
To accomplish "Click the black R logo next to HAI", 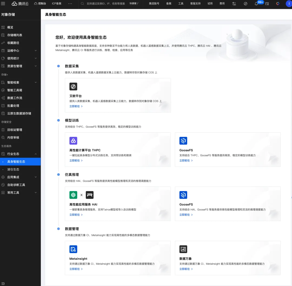I will point(89,195).
